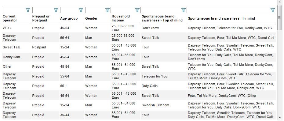Image resolution: width=284 pixels, height=121 pixels.
Task: Click the Gender column filter funnel
Action: pos(107,10)
